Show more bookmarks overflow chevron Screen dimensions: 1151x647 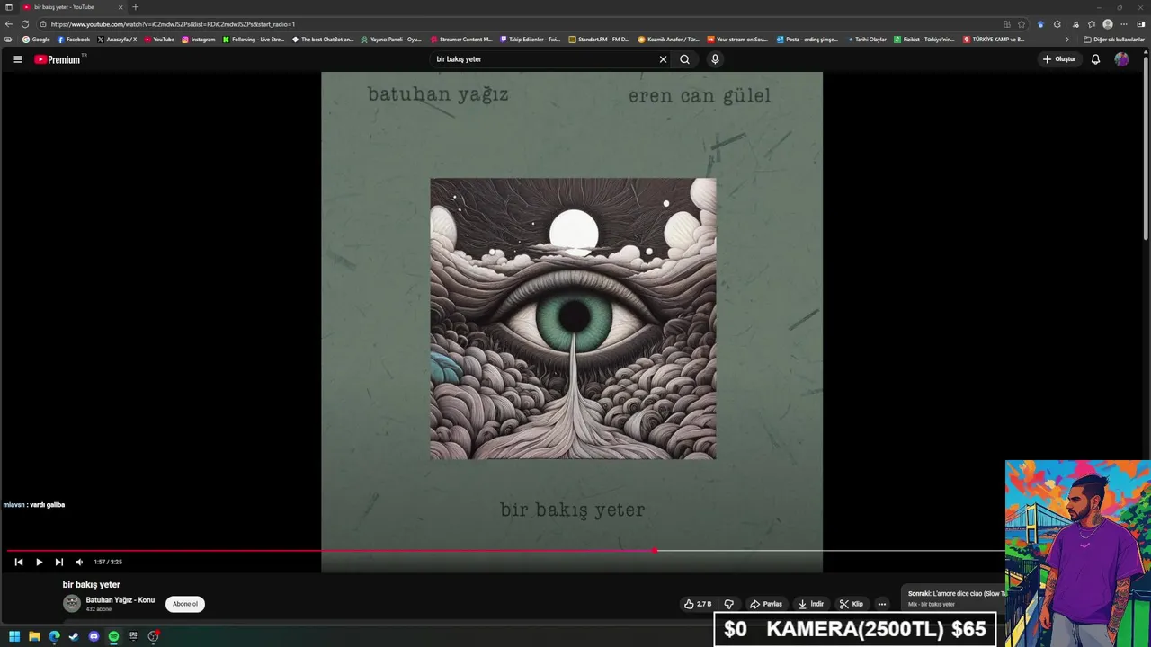pyautogui.click(x=1067, y=40)
